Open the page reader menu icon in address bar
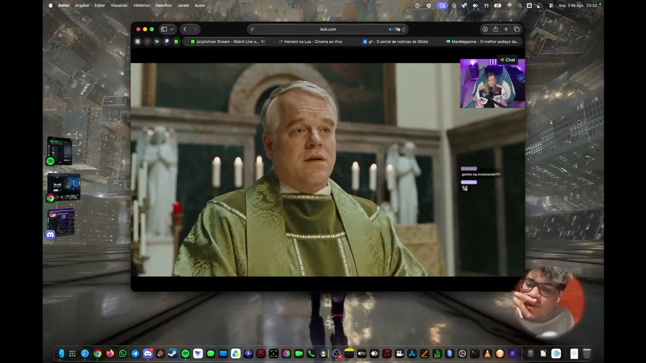This screenshot has width=646, height=363. [x=252, y=29]
